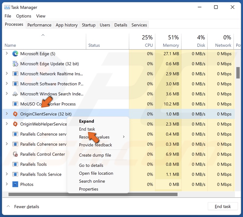The image size is (243, 217).
Task: Click the Microsoft Edge process icon
Action: (x=15, y=54)
